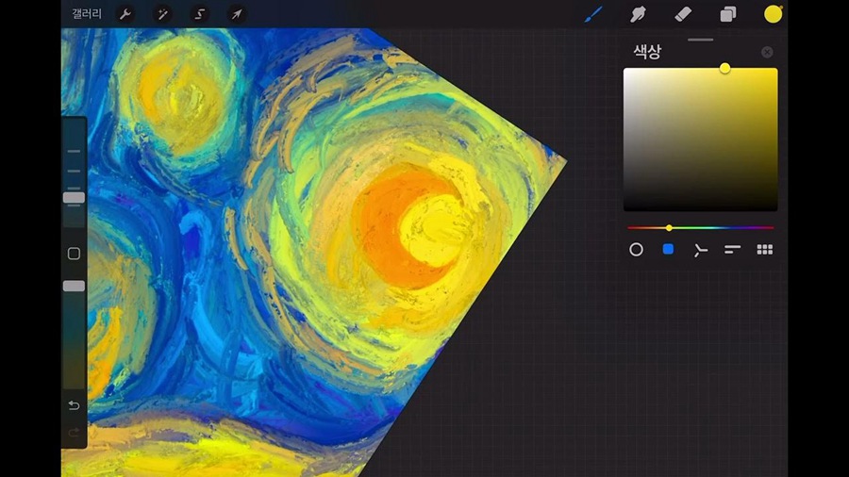Switch to the Classic color tab

(668, 250)
